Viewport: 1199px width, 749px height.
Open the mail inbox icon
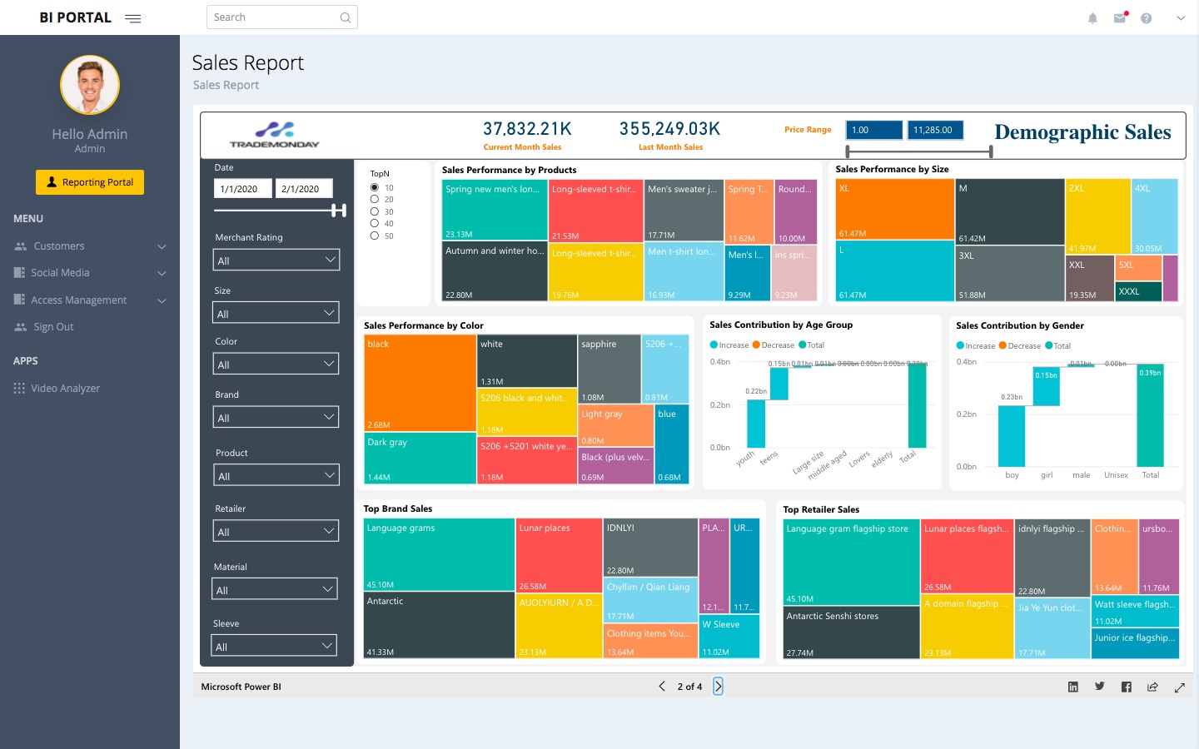tap(1120, 18)
